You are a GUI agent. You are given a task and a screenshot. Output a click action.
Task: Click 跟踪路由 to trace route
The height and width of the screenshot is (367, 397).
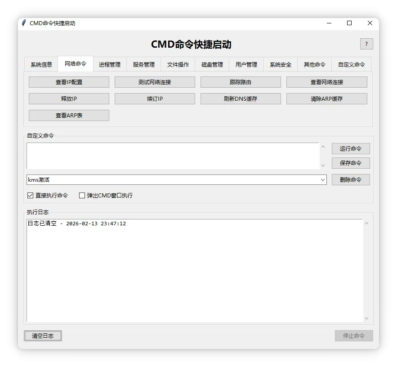click(x=241, y=82)
